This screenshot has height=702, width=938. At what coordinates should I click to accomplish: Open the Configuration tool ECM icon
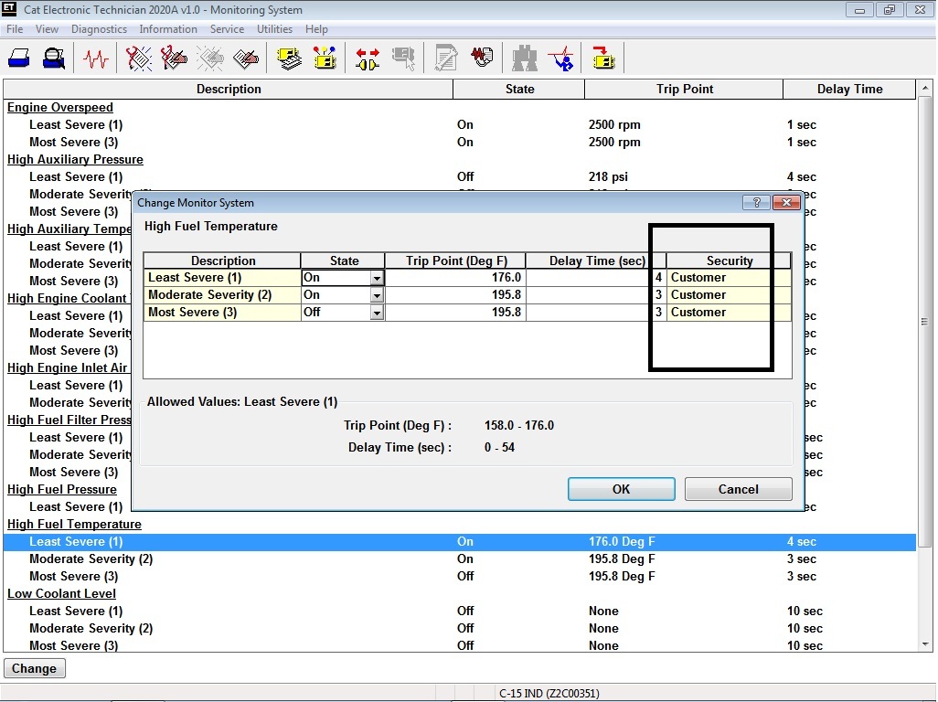tap(325, 58)
